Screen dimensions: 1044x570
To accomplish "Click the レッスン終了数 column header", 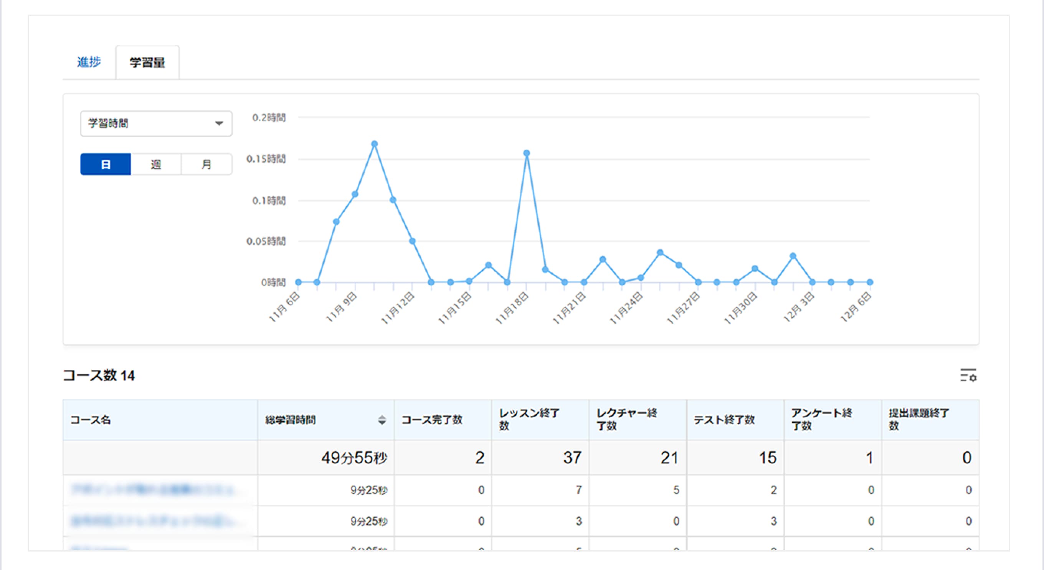I will (x=529, y=420).
